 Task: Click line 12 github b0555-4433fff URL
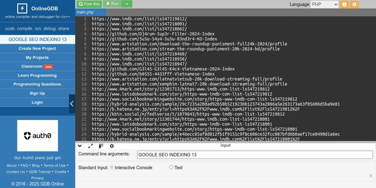coord(153,74)
